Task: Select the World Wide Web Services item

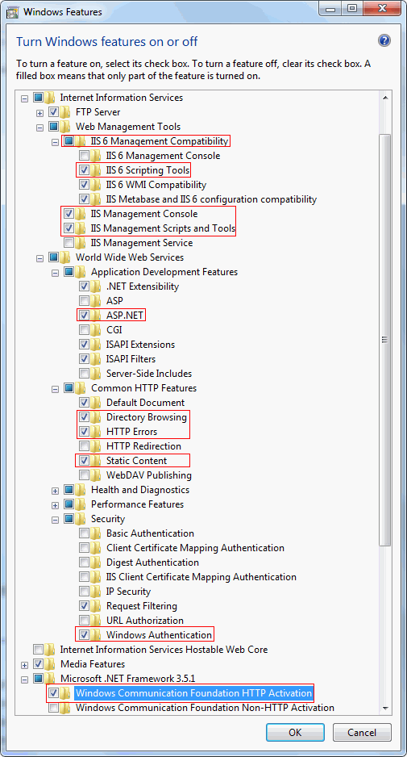Action: point(130,257)
